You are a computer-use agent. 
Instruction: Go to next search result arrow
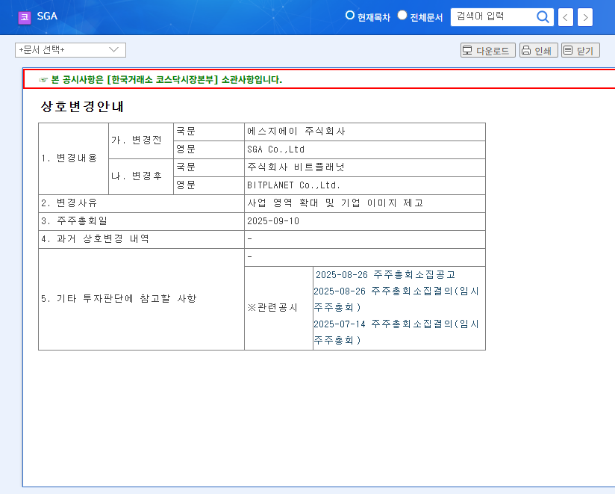coord(585,17)
